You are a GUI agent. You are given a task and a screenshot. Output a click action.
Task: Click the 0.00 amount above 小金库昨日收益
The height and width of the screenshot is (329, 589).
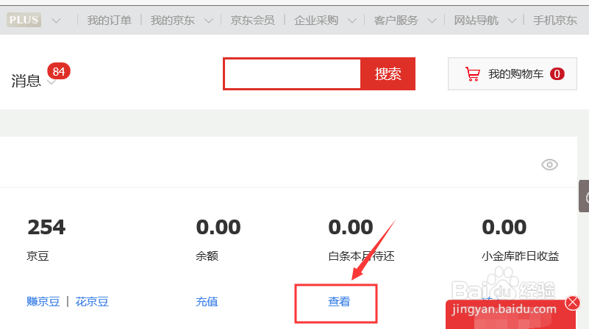504,228
